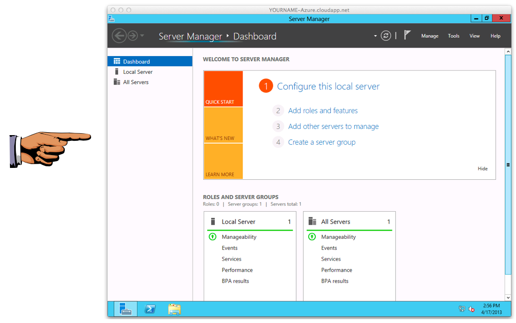516x323 pixels.
Task: Click the orange step 1 circle
Action: click(266, 86)
